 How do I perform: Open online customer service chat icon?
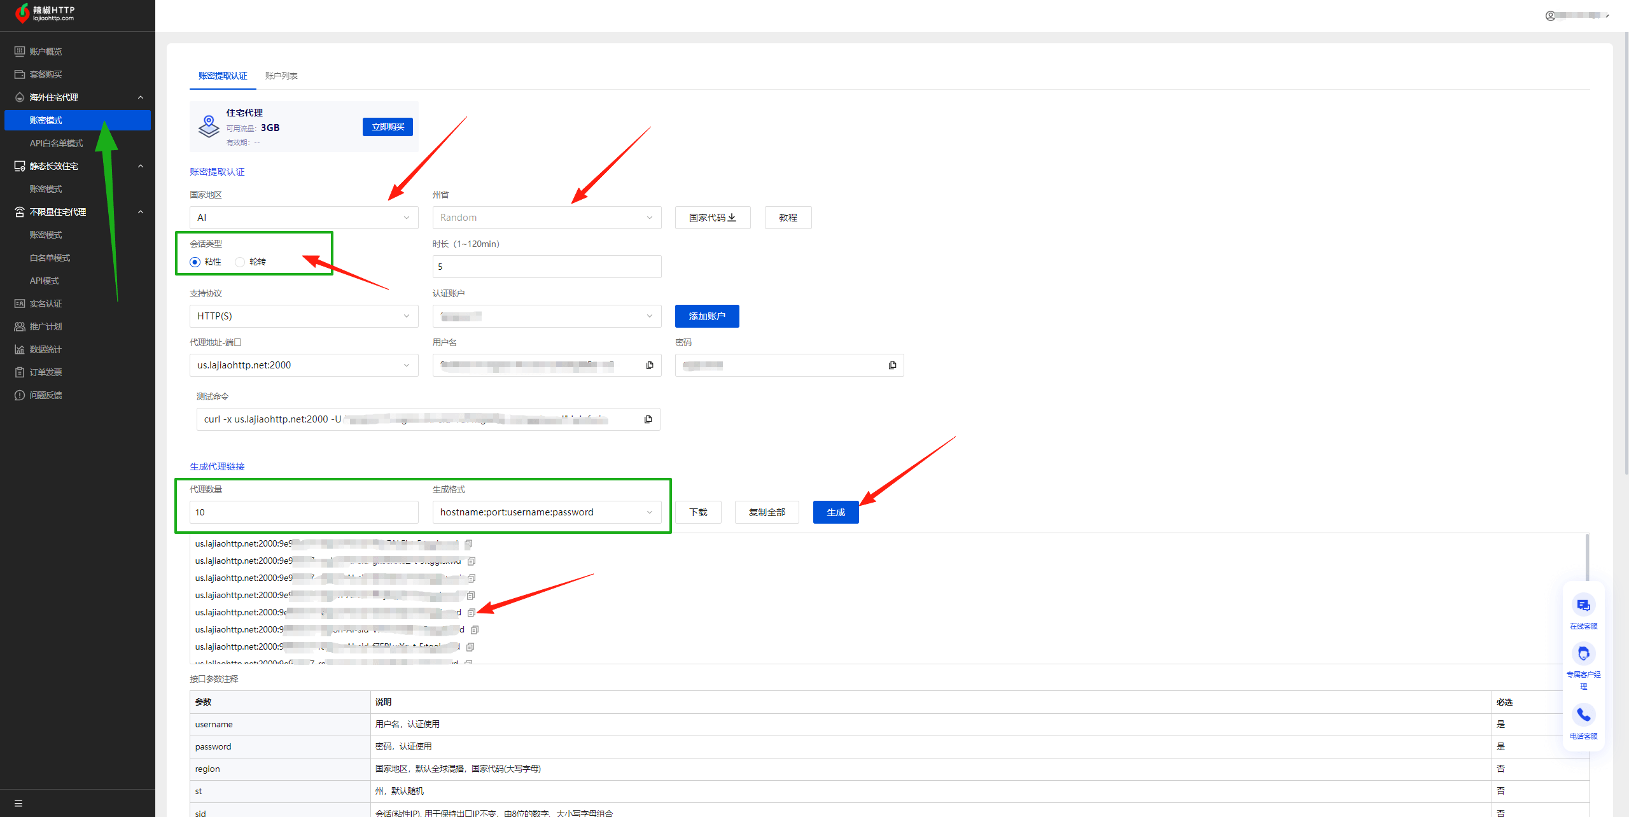(1583, 605)
